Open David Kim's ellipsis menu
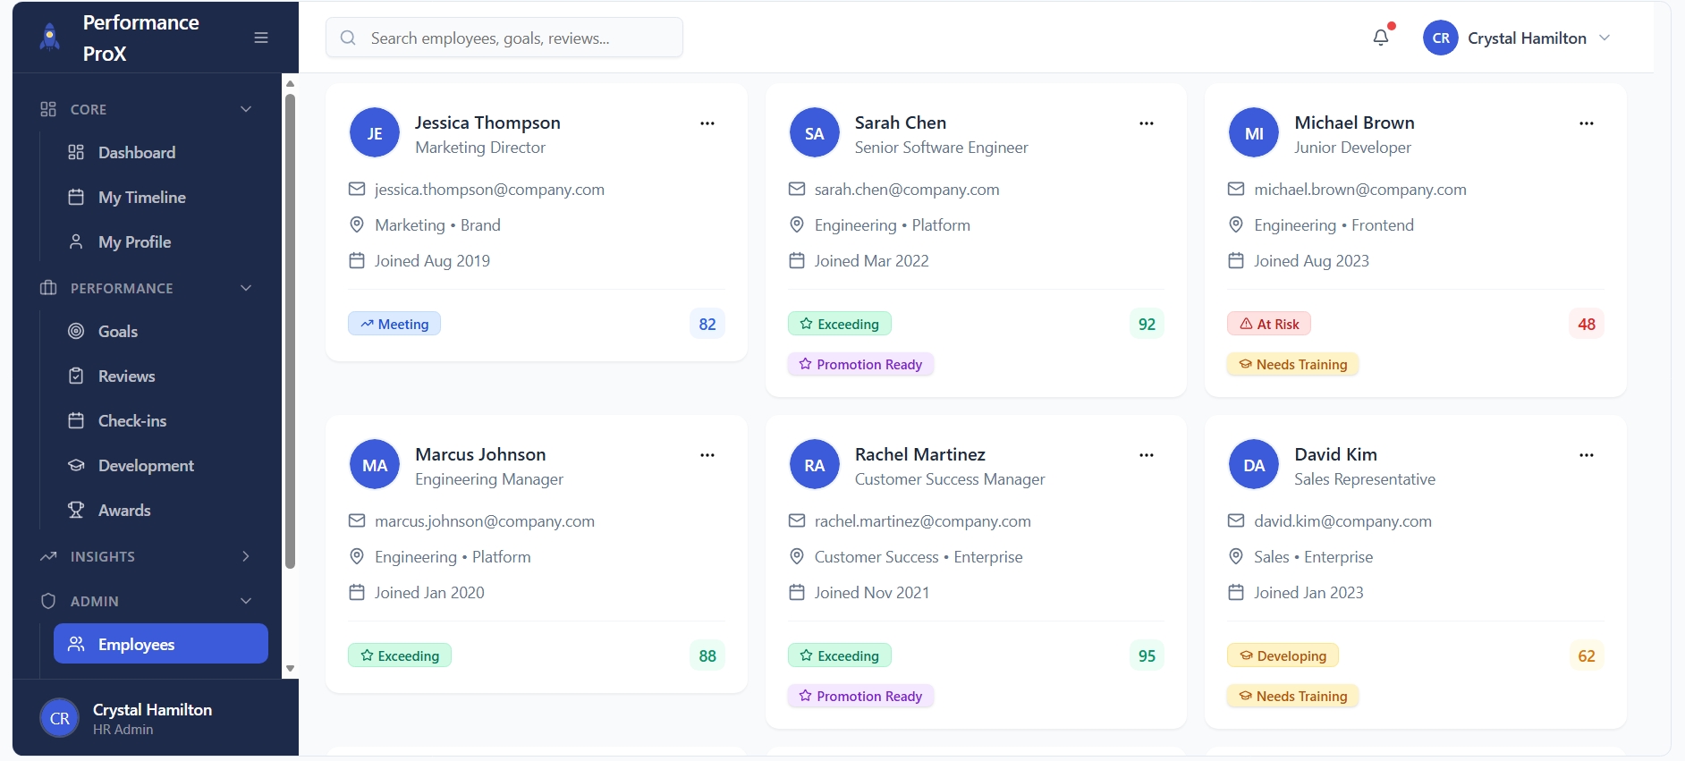The width and height of the screenshot is (1685, 761). pos(1587,455)
